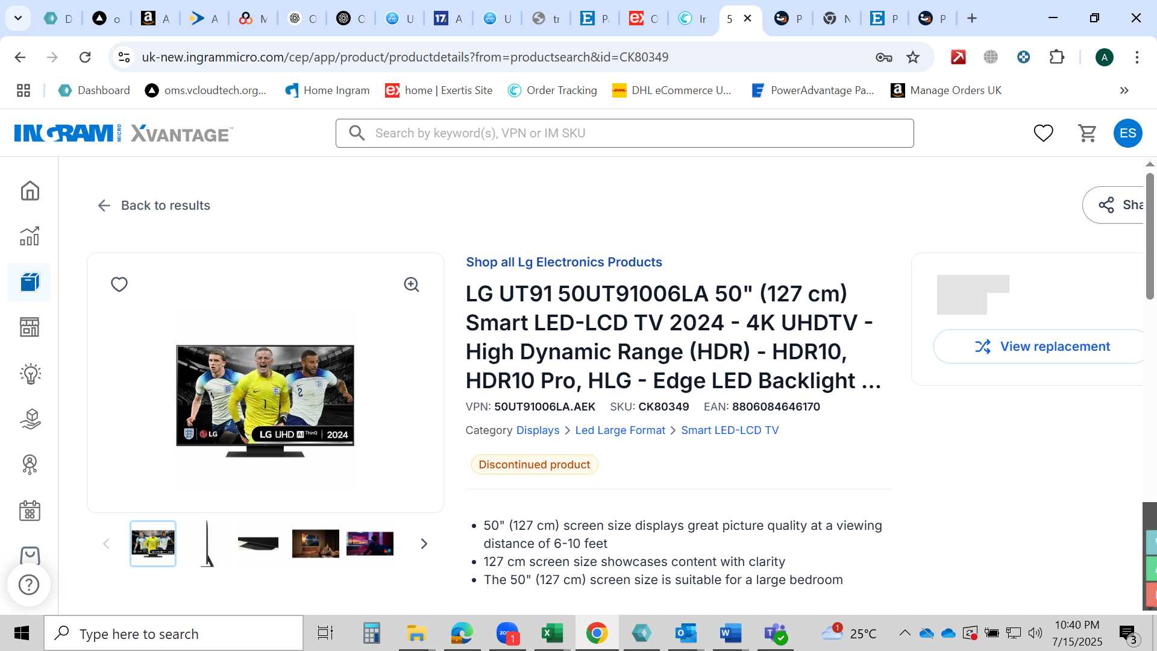The width and height of the screenshot is (1157, 651).
Task: Open the Windows notification center
Action: click(x=1128, y=633)
